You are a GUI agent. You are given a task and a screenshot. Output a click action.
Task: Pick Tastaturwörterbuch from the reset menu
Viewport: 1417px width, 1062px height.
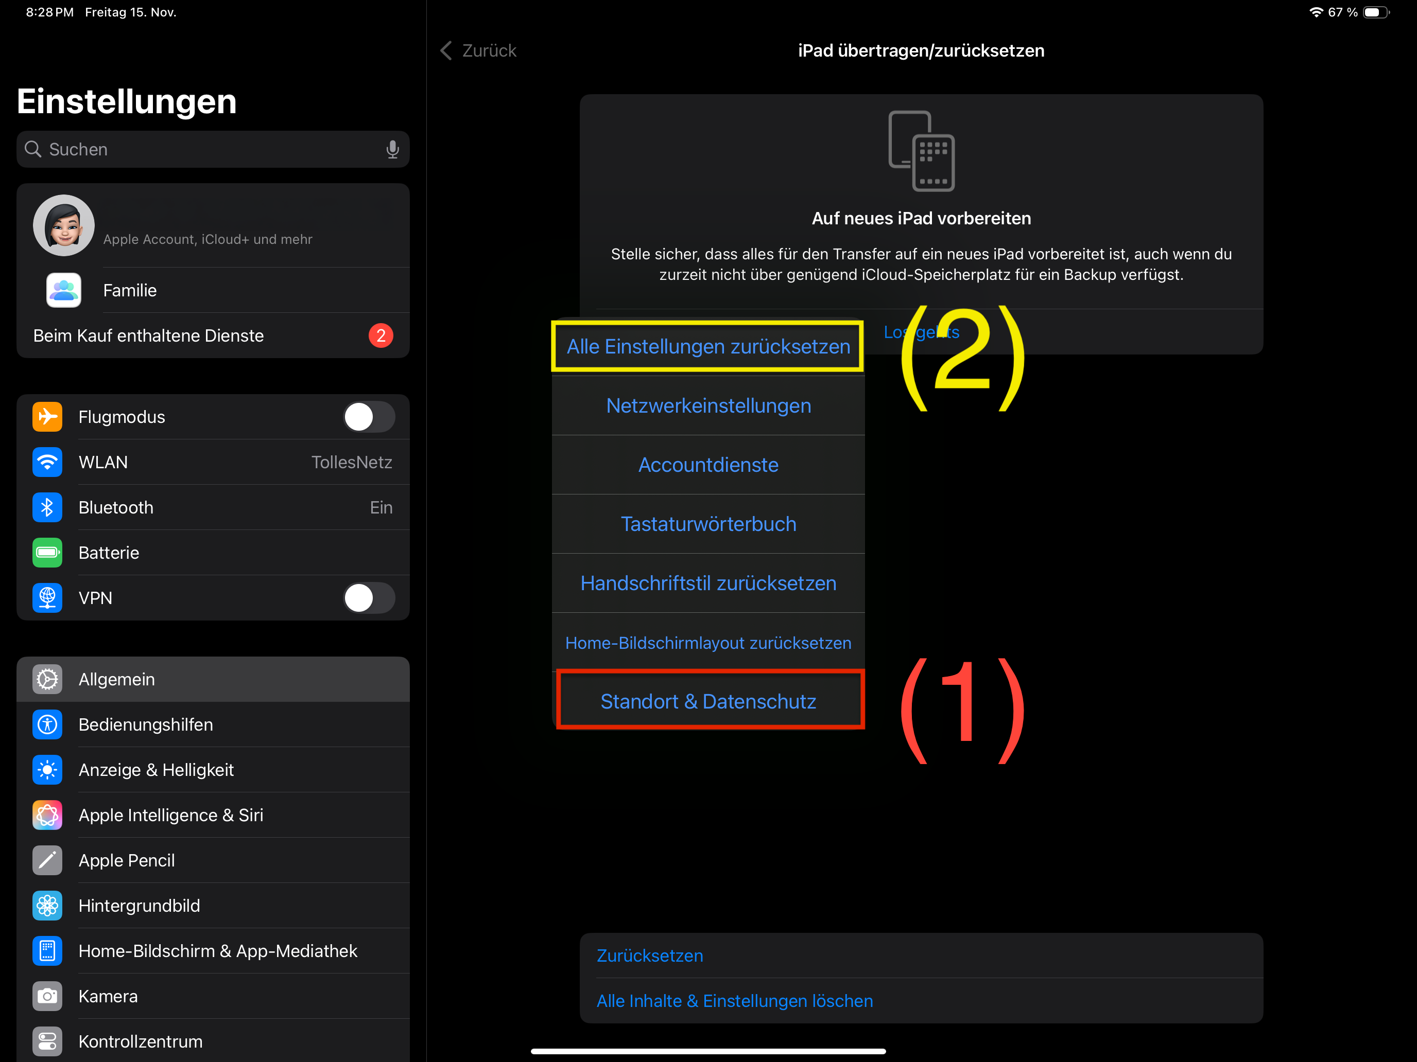pos(708,524)
